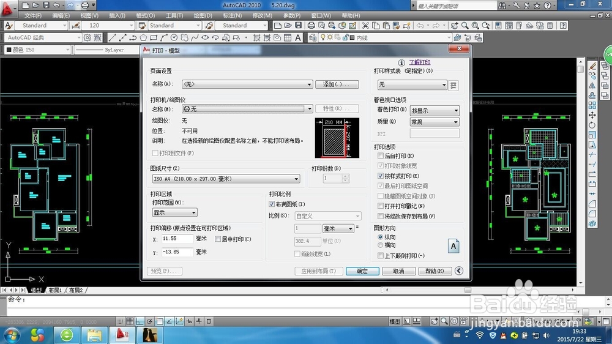Click the favorites star icon in title bar
Image resolution: width=612 pixels, height=344 pixels.
pyautogui.click(x=537, y=6)
